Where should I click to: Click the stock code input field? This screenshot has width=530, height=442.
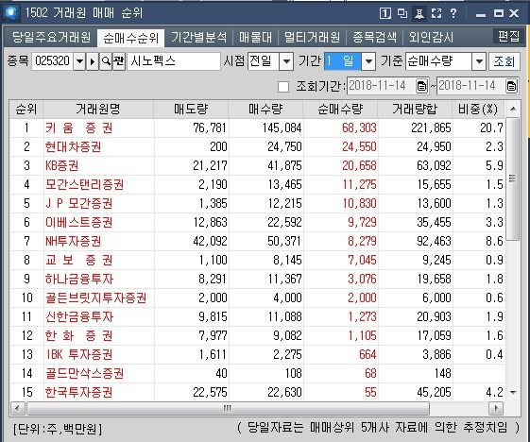point(52,61)
